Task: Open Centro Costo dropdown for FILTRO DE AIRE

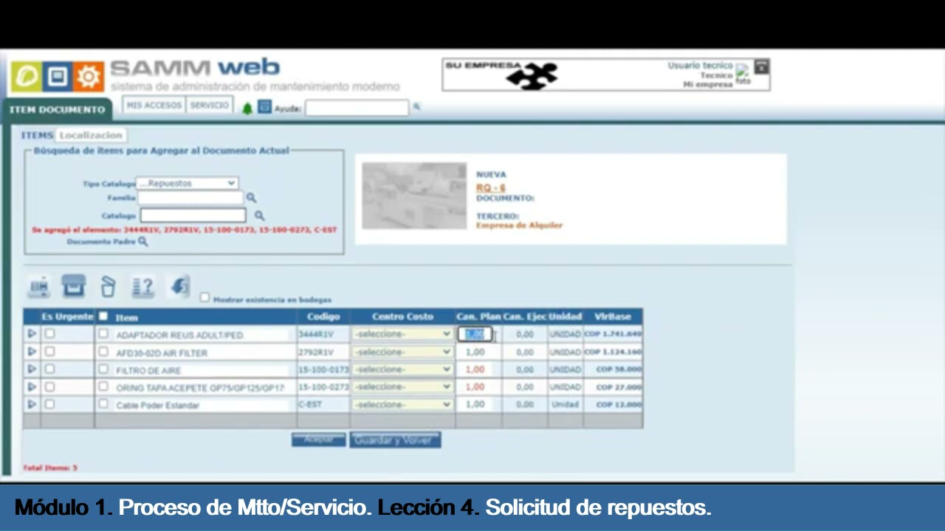Action: [x=402, y=369]
